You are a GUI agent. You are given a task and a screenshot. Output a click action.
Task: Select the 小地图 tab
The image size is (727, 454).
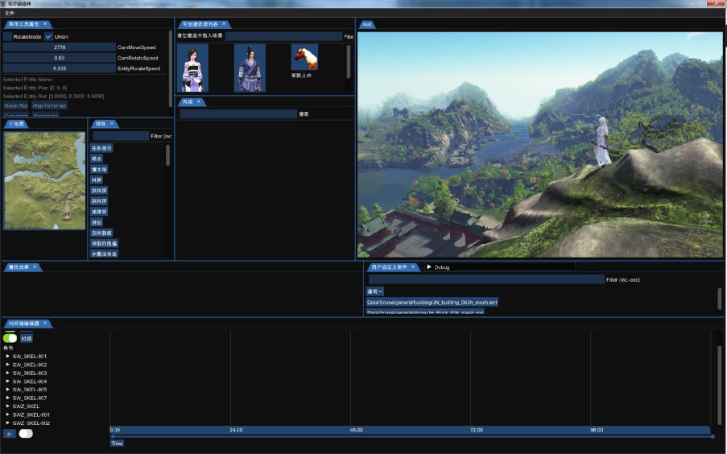click(16, 124)
